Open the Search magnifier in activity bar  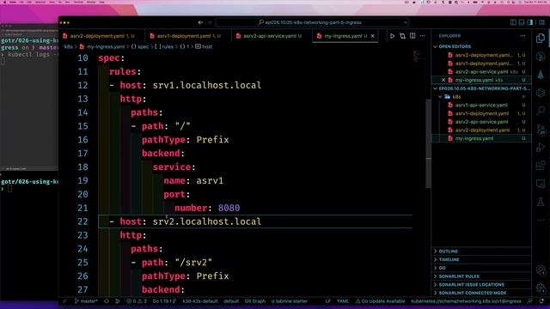coord(541,111)
